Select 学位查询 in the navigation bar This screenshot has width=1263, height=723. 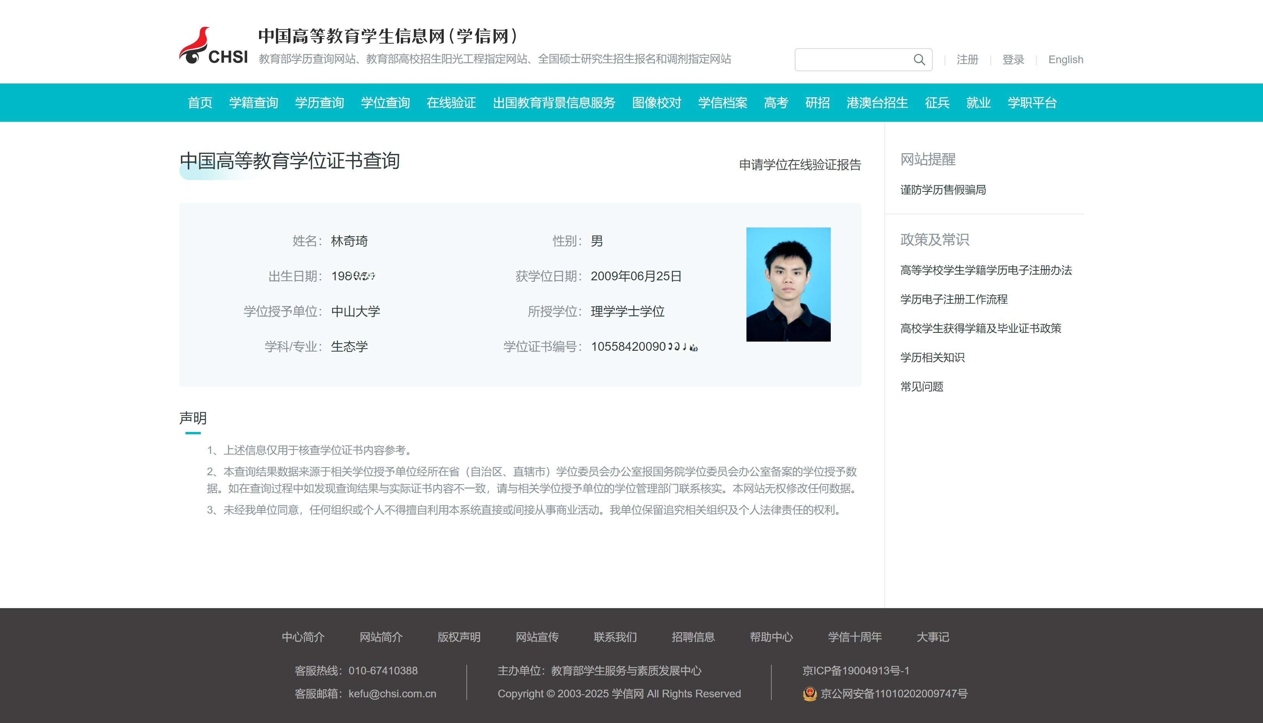pos(385,103)
